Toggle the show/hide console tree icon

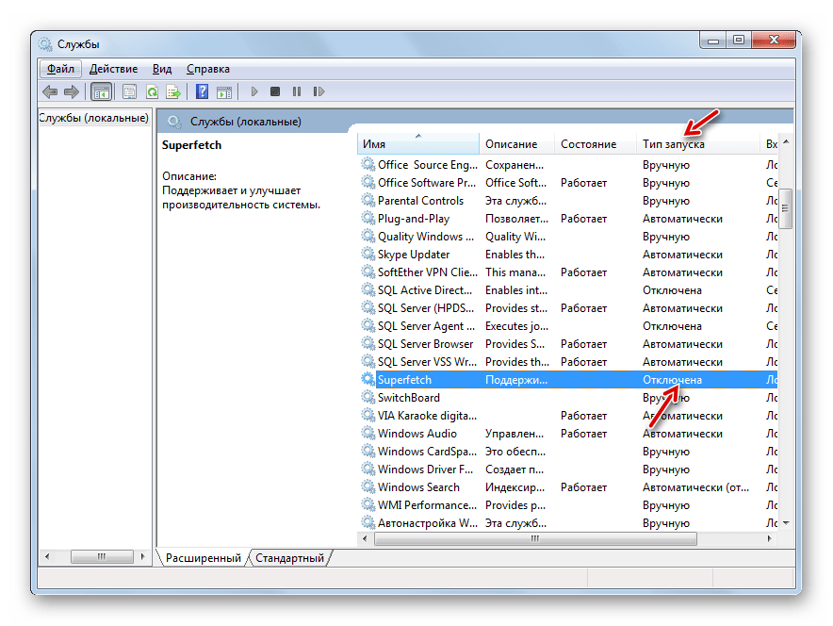[x=101, y=92]
